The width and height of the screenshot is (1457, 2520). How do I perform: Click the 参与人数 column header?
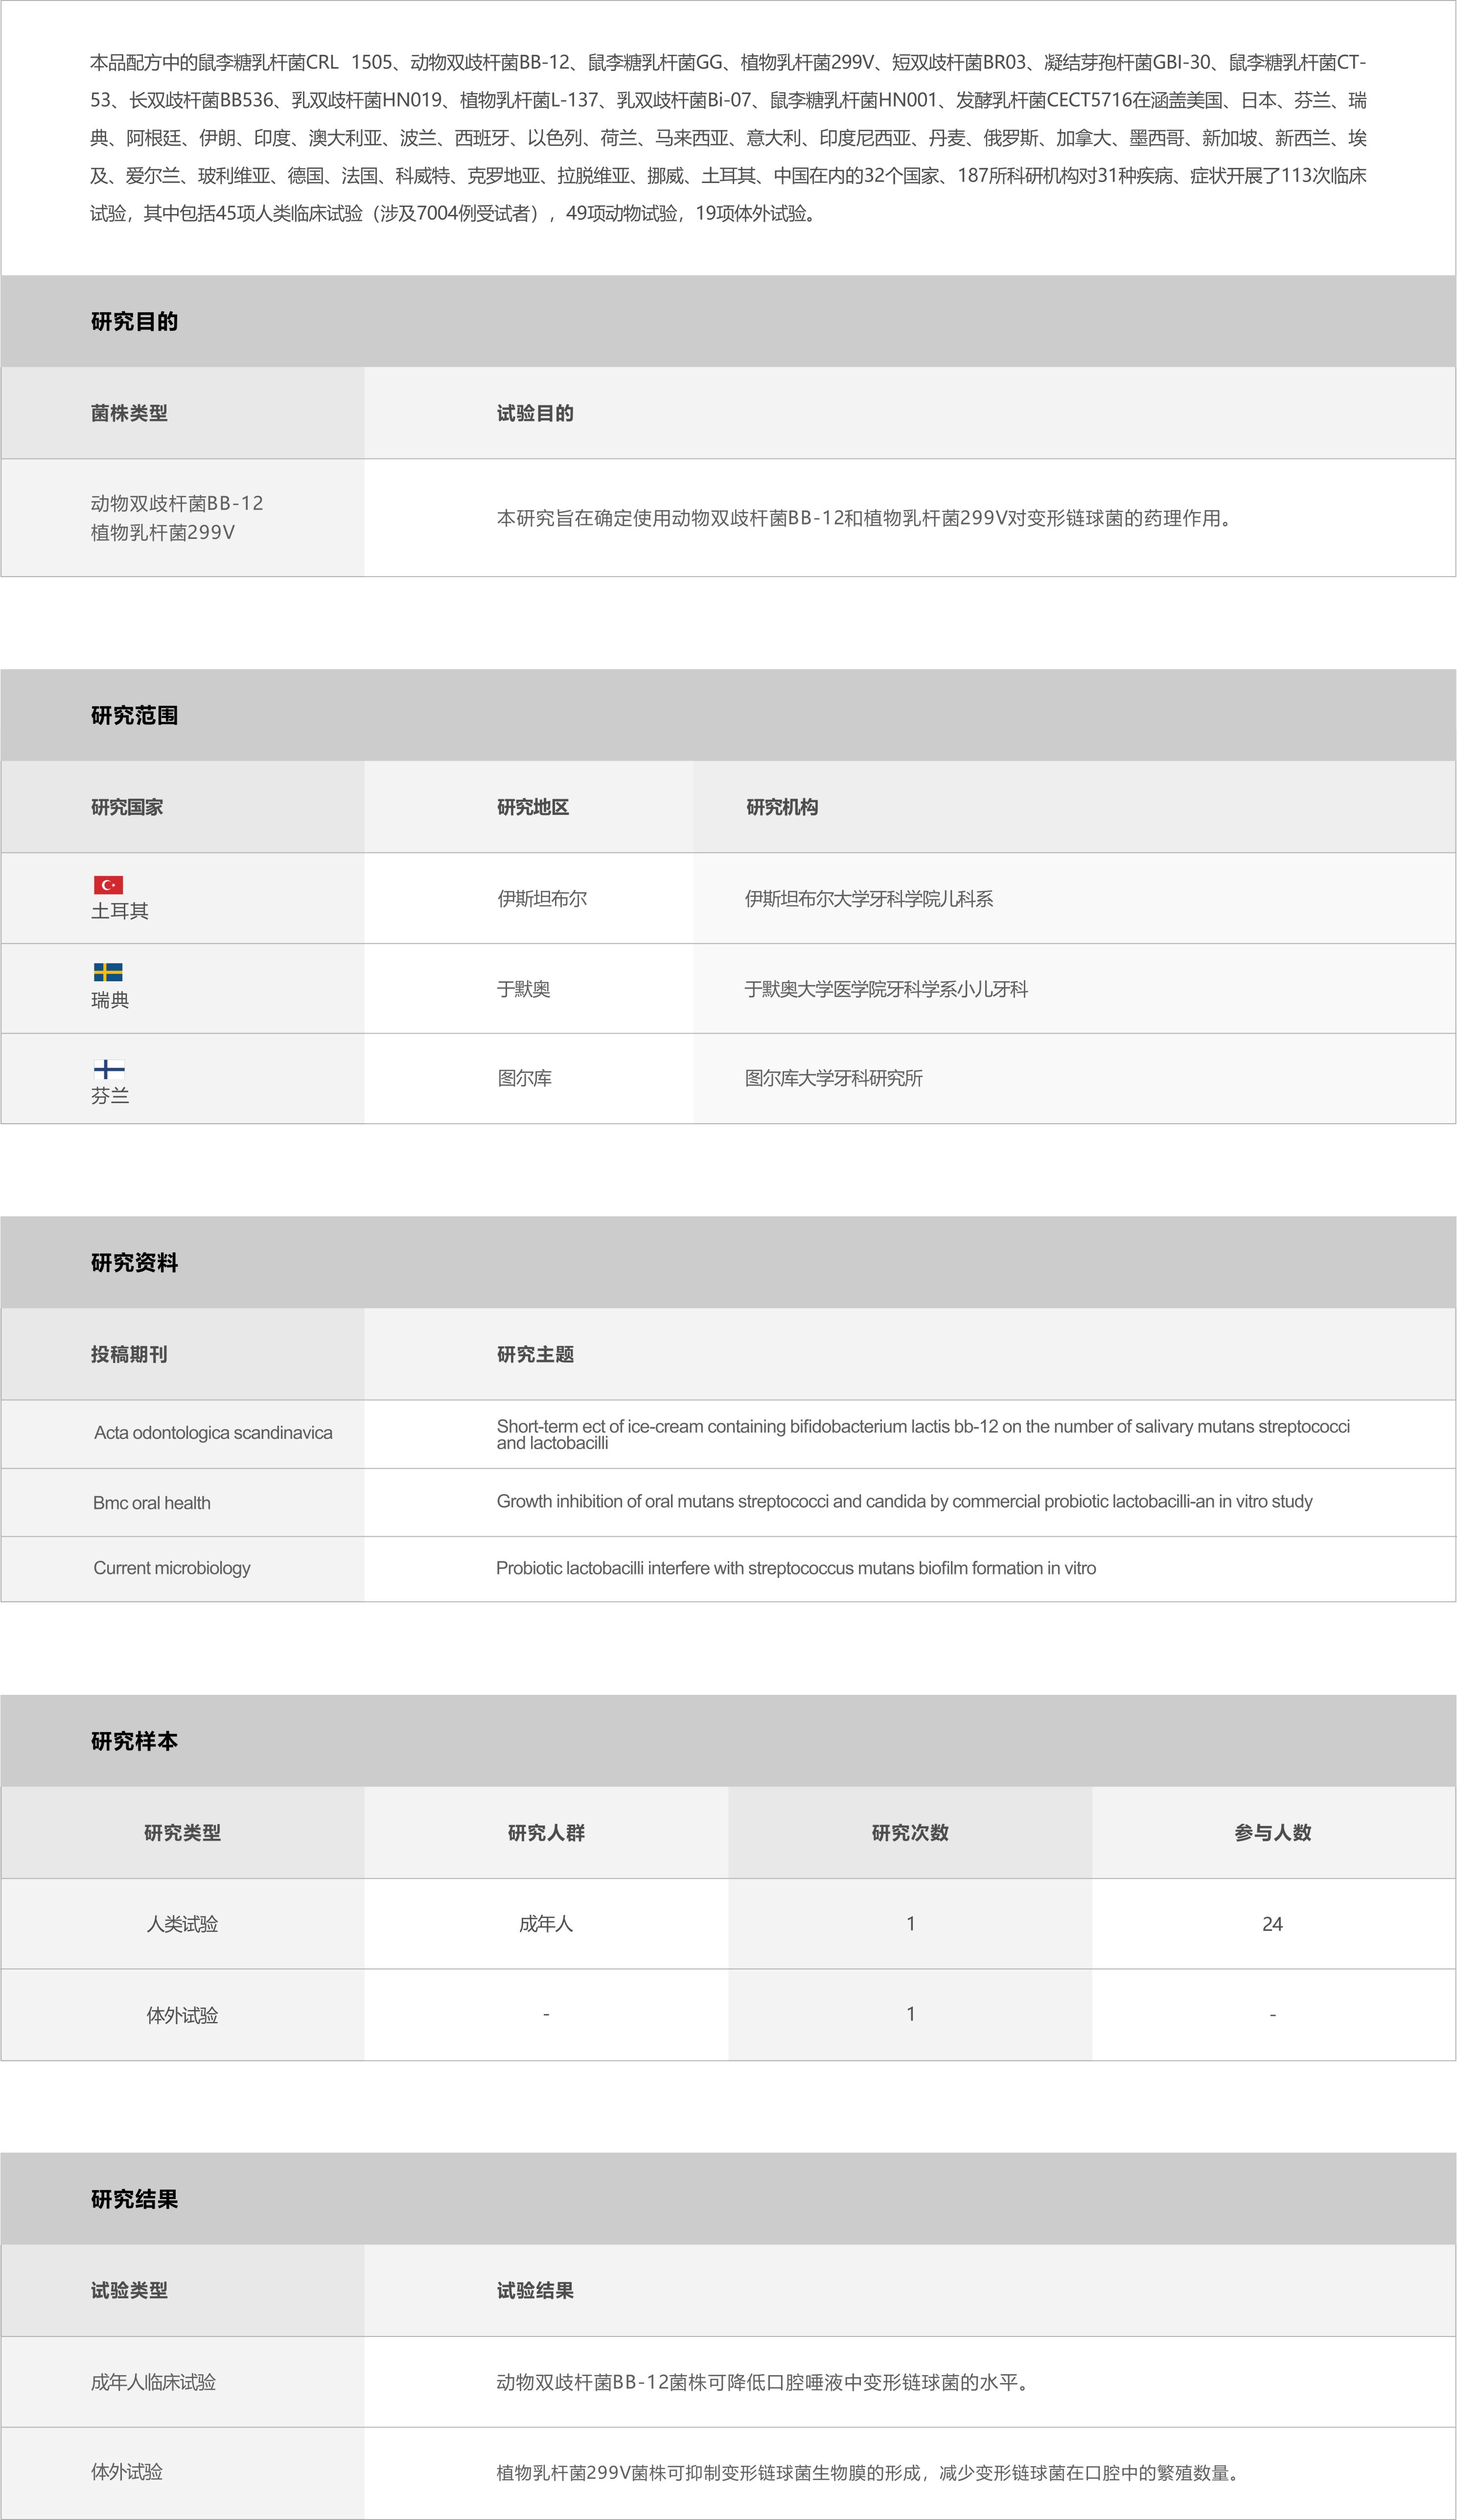coord(1272,1833)
